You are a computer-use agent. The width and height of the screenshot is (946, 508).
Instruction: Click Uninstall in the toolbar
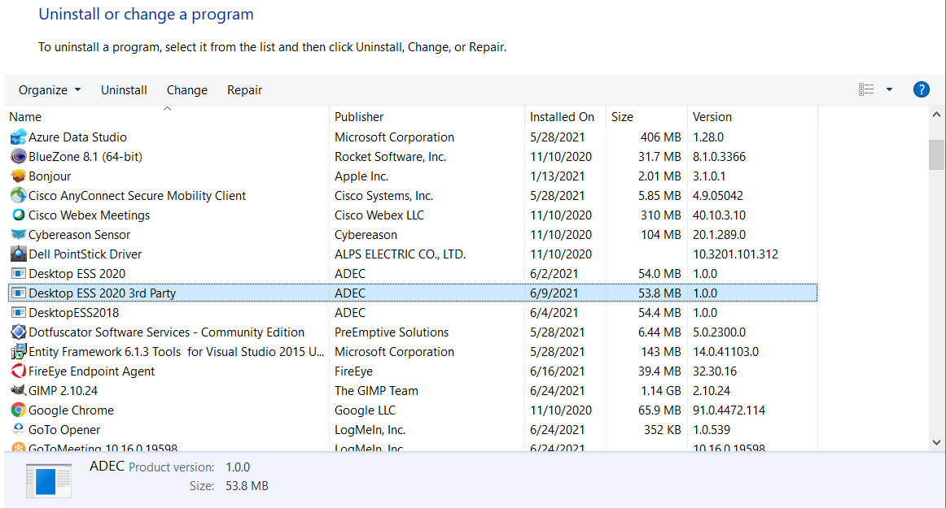coord(124,90)
